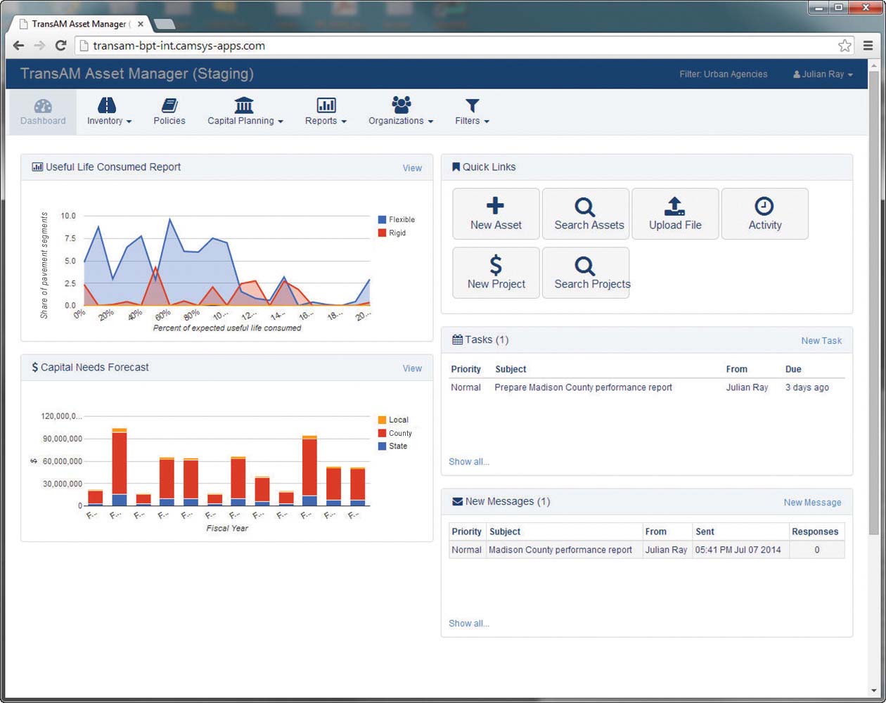Click '05:41 PM Jul 07 2014' sent time
The width and height of the screenshot is (886, 703).
tap(738, 550)
